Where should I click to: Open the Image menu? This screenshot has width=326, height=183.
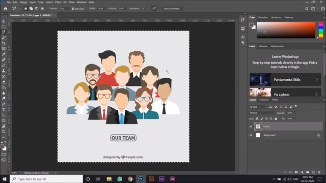tap(23, 2)
